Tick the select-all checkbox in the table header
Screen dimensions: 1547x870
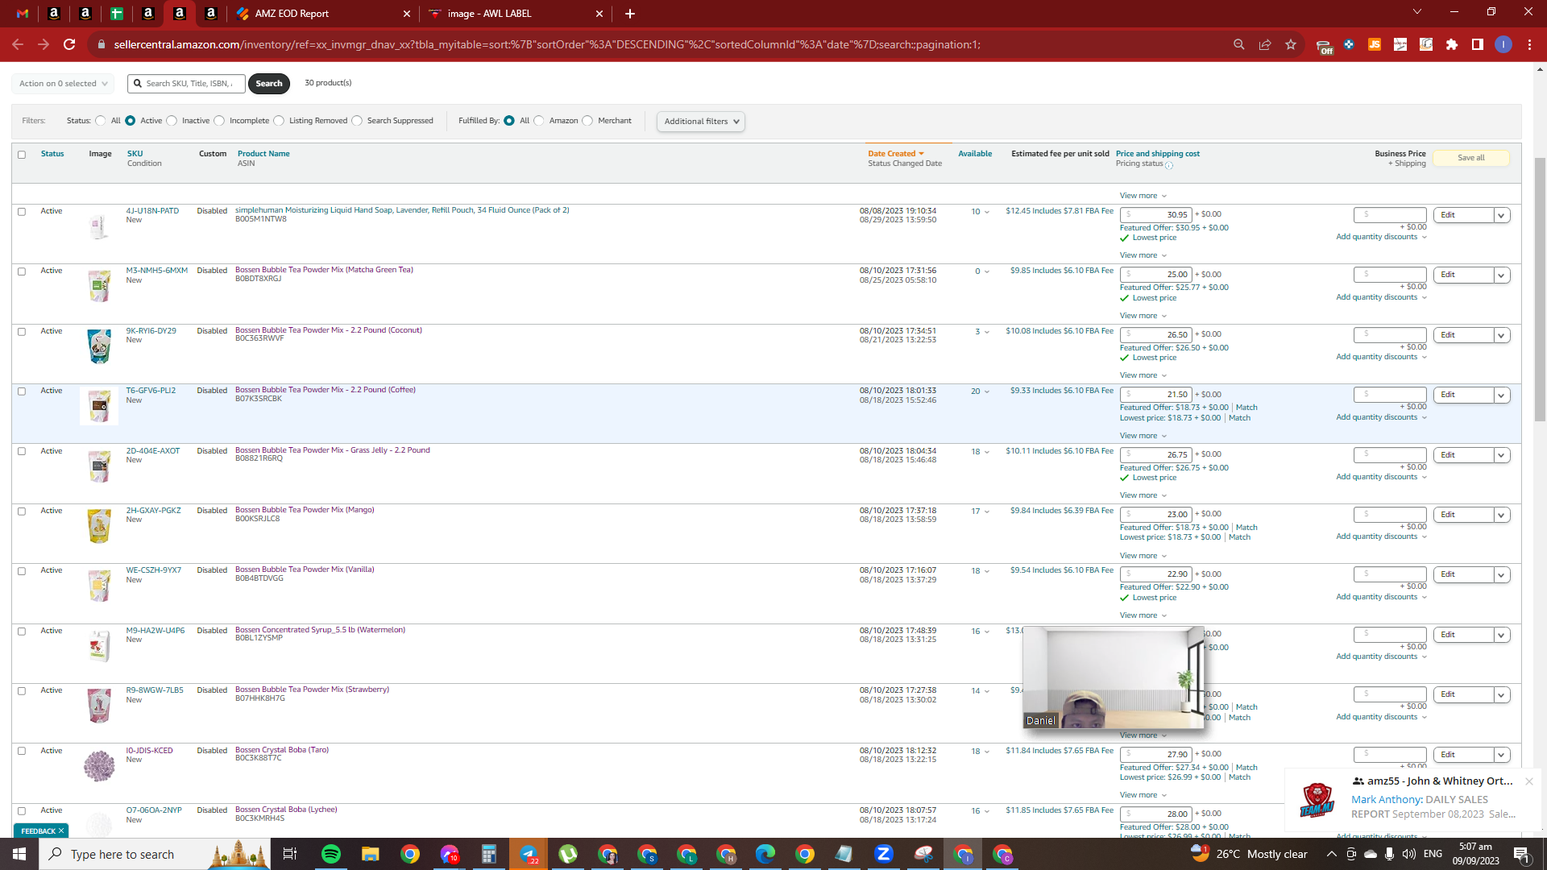tap(22, 155)
